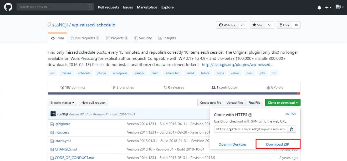The height and width of the screenshot is (161, 347).
Task: Select the HTTPS clone URL field
Action: 251,129
